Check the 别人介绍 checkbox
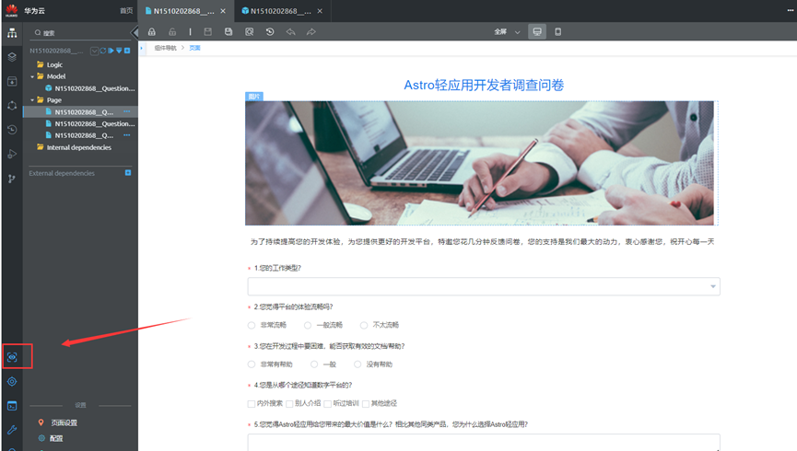The image size is (797, 451). (x=289, y=404)
